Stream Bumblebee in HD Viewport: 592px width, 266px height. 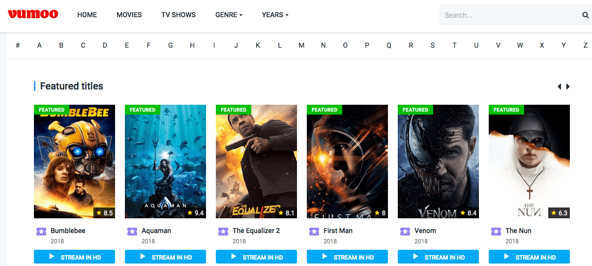74,257
